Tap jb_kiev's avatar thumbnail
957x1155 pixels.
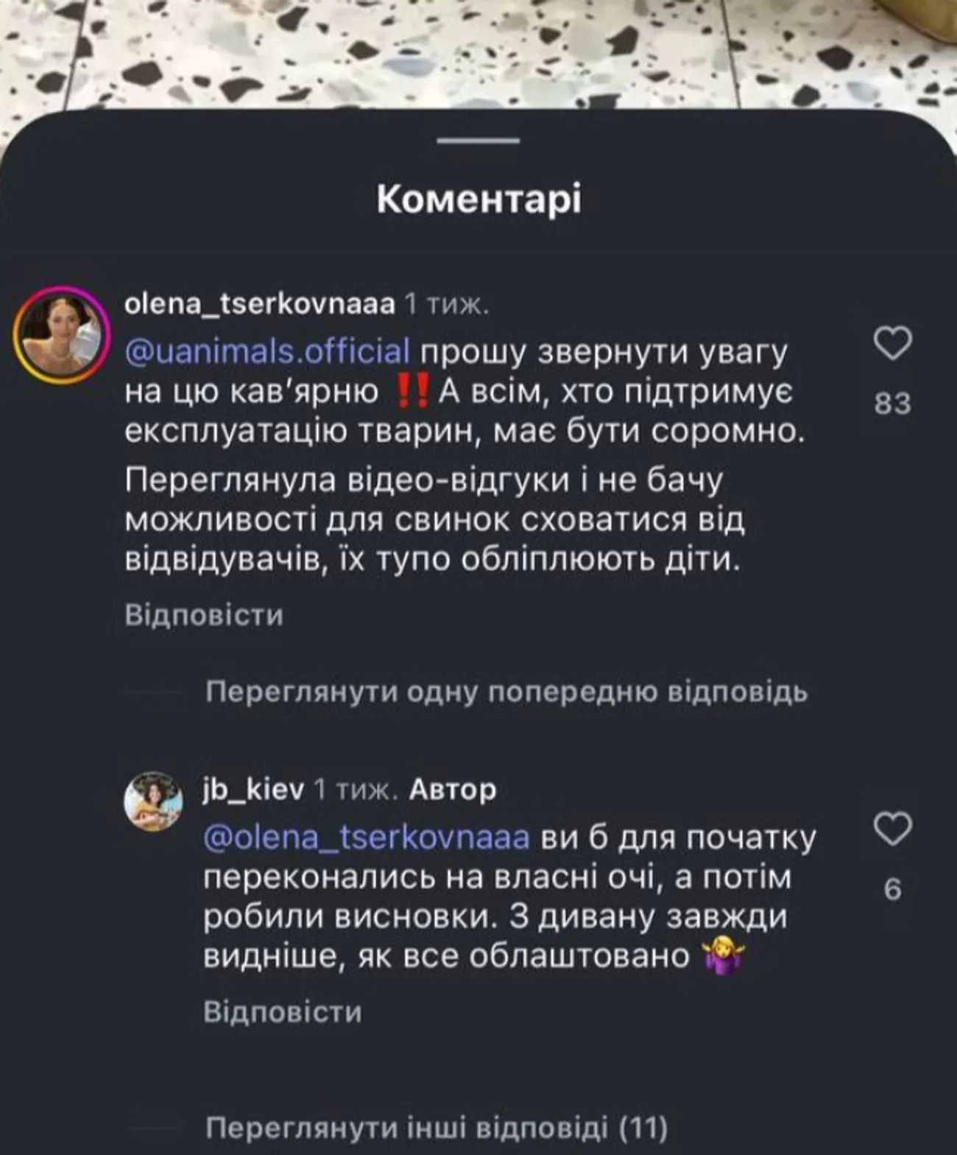pos(153,801)
